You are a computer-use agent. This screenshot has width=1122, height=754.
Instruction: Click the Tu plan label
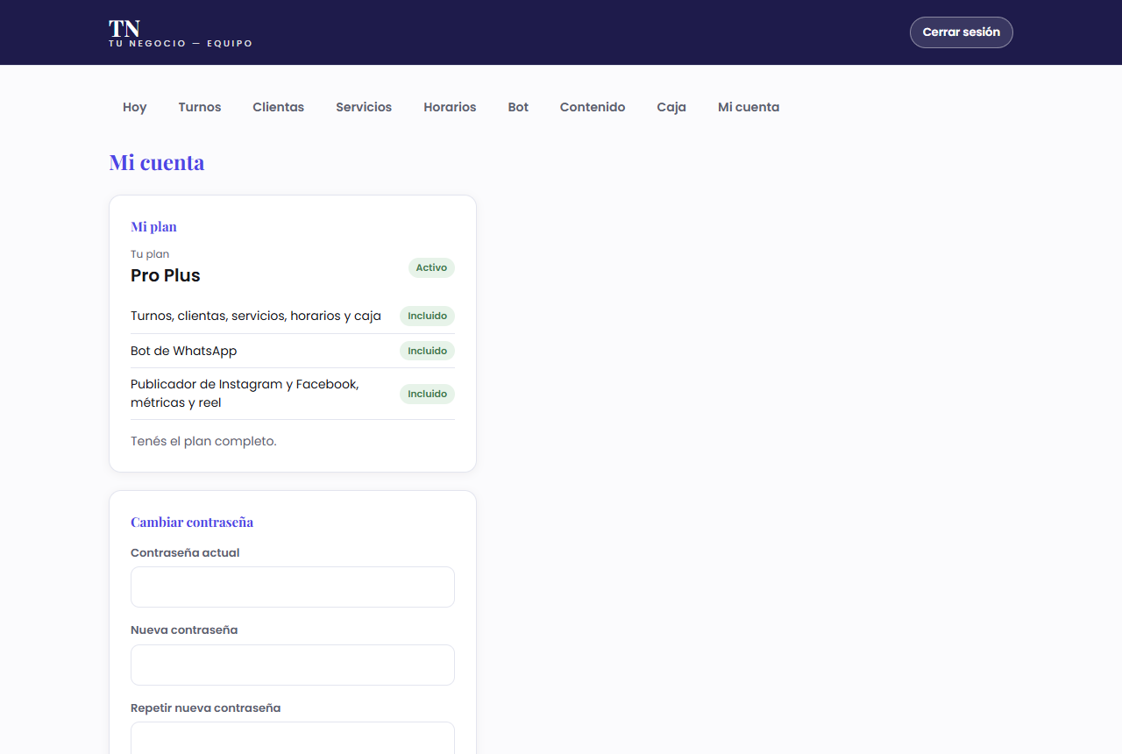click(x=150, y=254)
